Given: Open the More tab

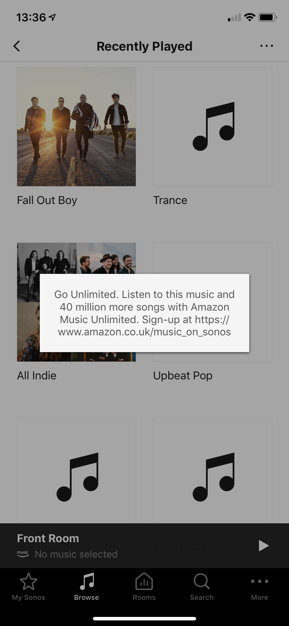Looking at the screenshot, I should click(260, 587).
